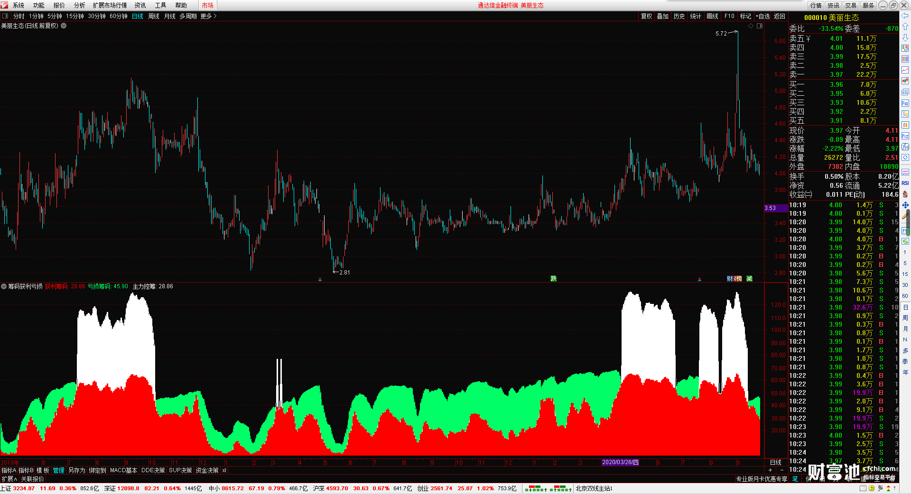Switch chart to 分时 timeframe
911x494 pixels.
point(19,16)
